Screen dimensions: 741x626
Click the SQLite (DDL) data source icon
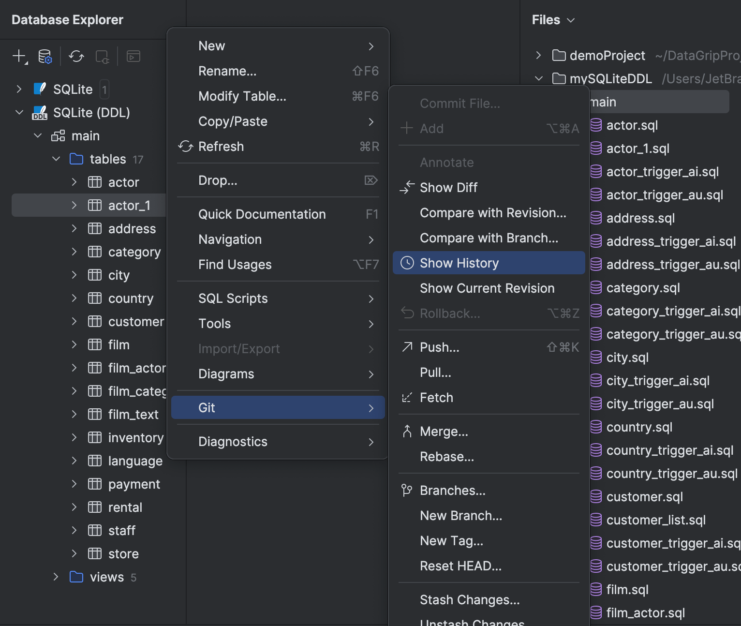pos(40,112)
